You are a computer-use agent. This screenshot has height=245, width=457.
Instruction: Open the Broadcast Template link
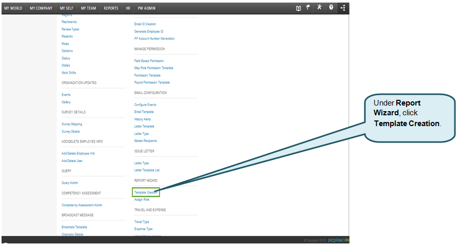[74, 227]
